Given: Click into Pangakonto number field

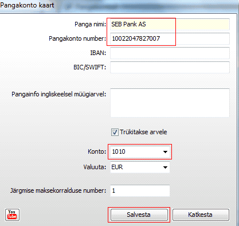Looking at the screenshot, I should 170,38.
